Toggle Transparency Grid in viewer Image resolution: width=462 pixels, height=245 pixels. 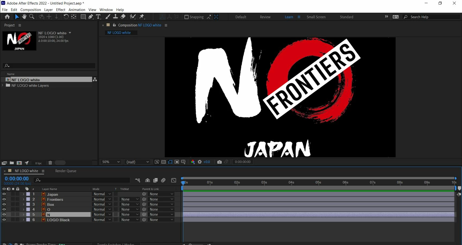(163, 162)
